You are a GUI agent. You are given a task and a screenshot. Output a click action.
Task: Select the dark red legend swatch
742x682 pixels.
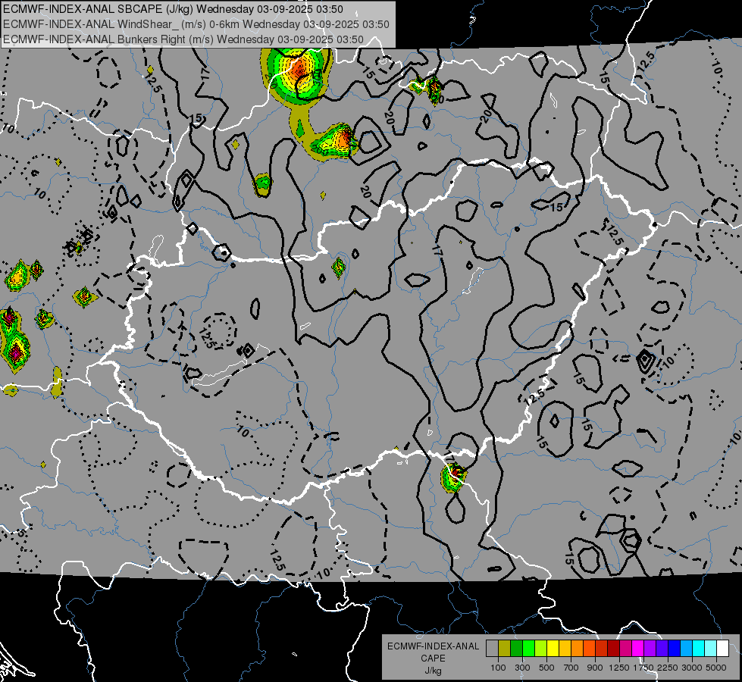click(x=613, y=648)
